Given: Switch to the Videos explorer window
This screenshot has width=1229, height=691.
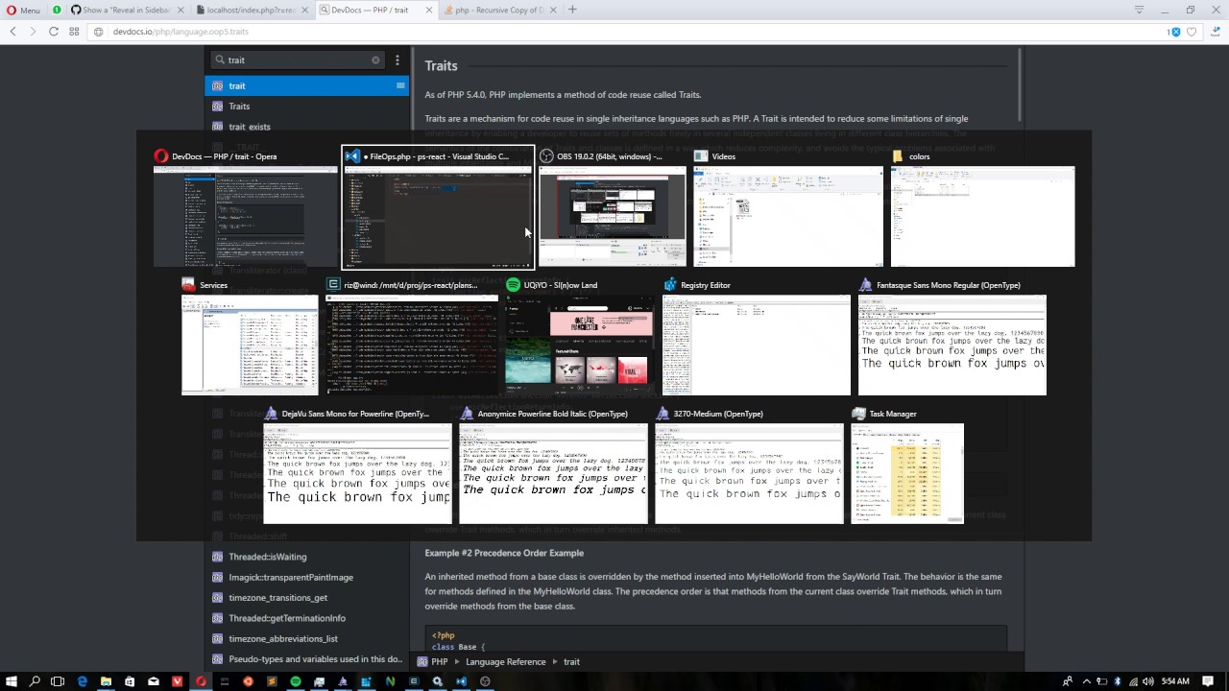Looking at the screenshot, I should pos(787,207).
